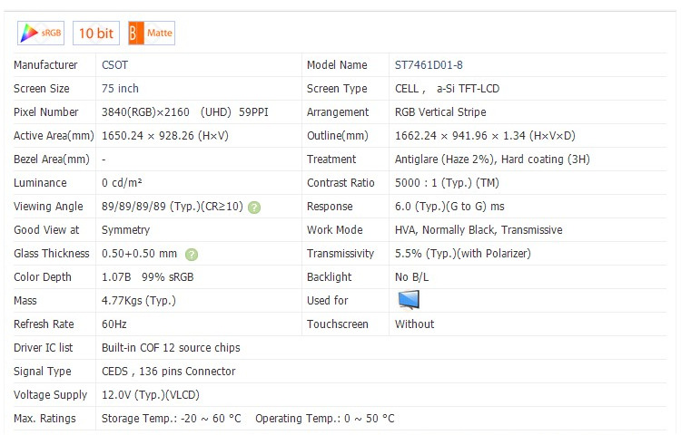
Task: Select the 75 inch screen size value
Action: (x=120, y=89)
